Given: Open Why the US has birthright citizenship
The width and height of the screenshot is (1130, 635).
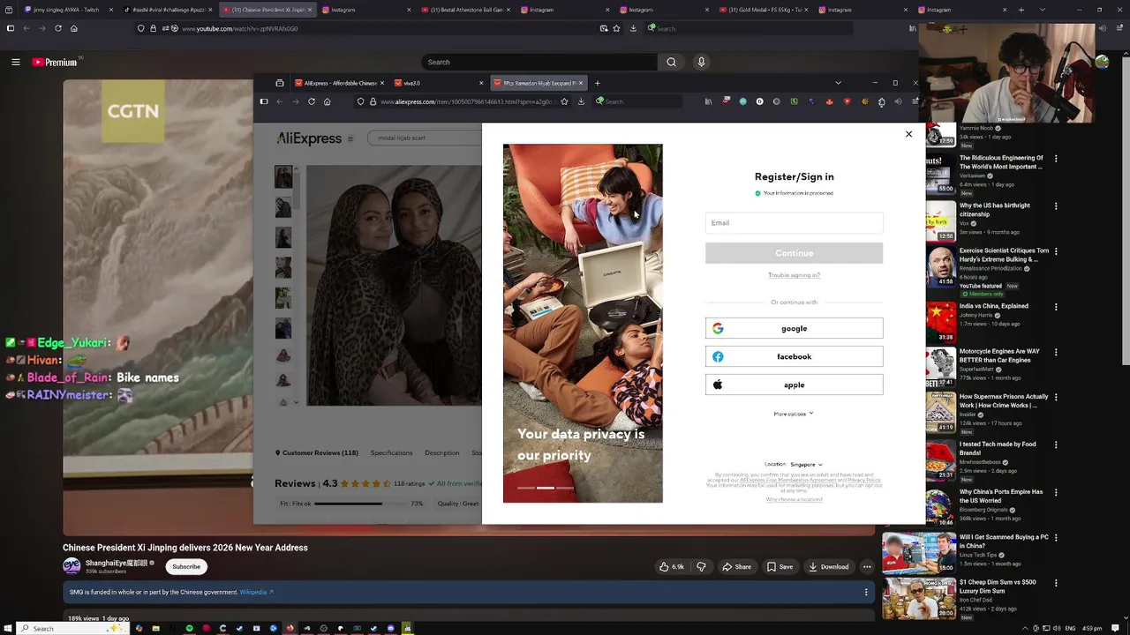Looking at the screenshot, I should (x=995, y=210).
